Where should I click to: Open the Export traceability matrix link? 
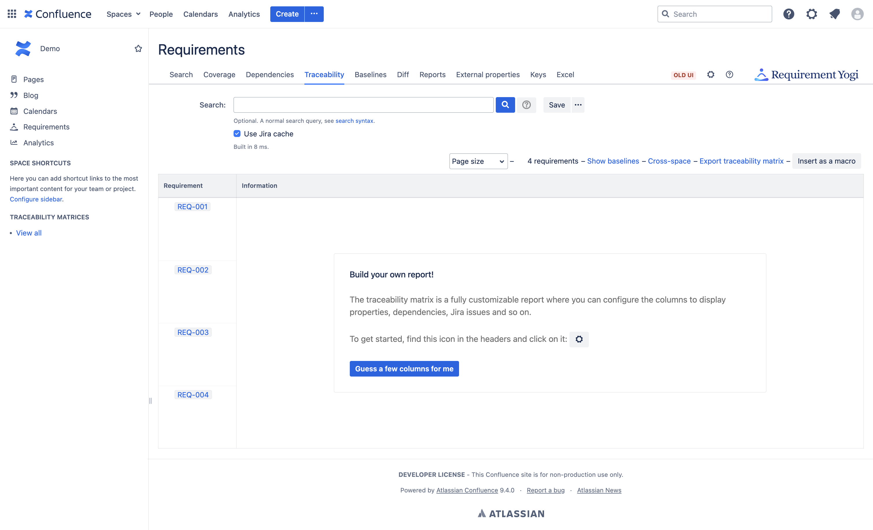(741, 161)
